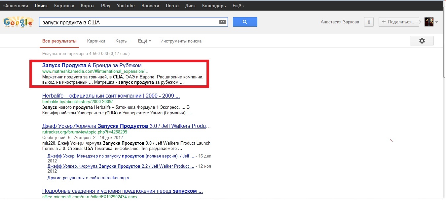Open the profile avatar picture
The image size is (446, 201).
pyautogui.click(x=429, y=22)
